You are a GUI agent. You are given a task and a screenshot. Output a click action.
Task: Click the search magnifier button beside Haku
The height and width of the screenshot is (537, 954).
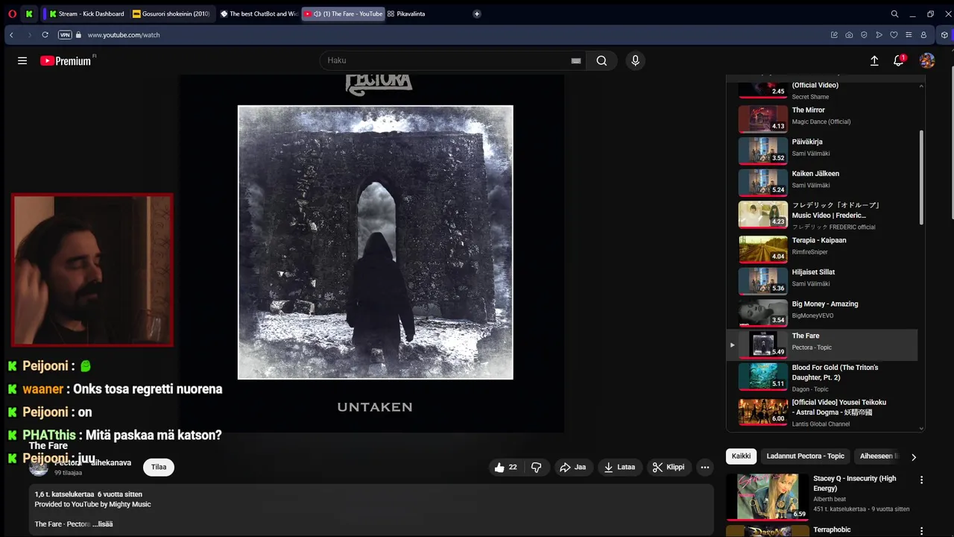tap(601, 61)
